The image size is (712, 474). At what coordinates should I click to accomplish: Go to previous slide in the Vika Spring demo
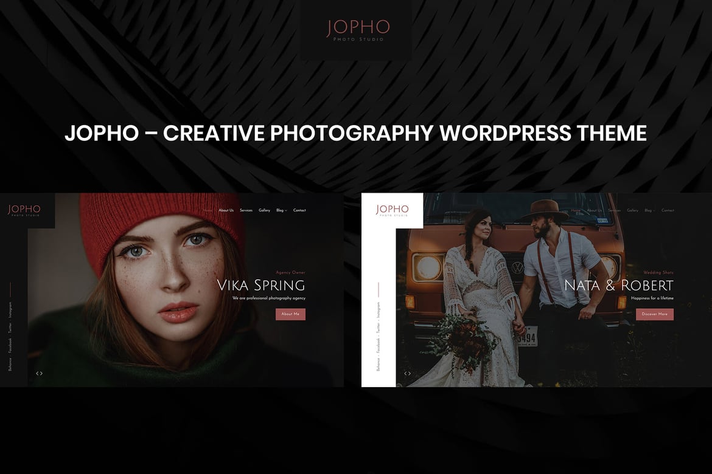click(x=37, y=373)
